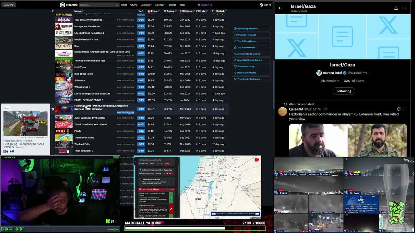Go back using the X panel arrow
The height and width of the screenshot is (233, 415).
pos(280,8)
